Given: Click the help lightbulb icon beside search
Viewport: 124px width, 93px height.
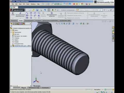Looking at the screenshot, I should [x=104, y=10].
